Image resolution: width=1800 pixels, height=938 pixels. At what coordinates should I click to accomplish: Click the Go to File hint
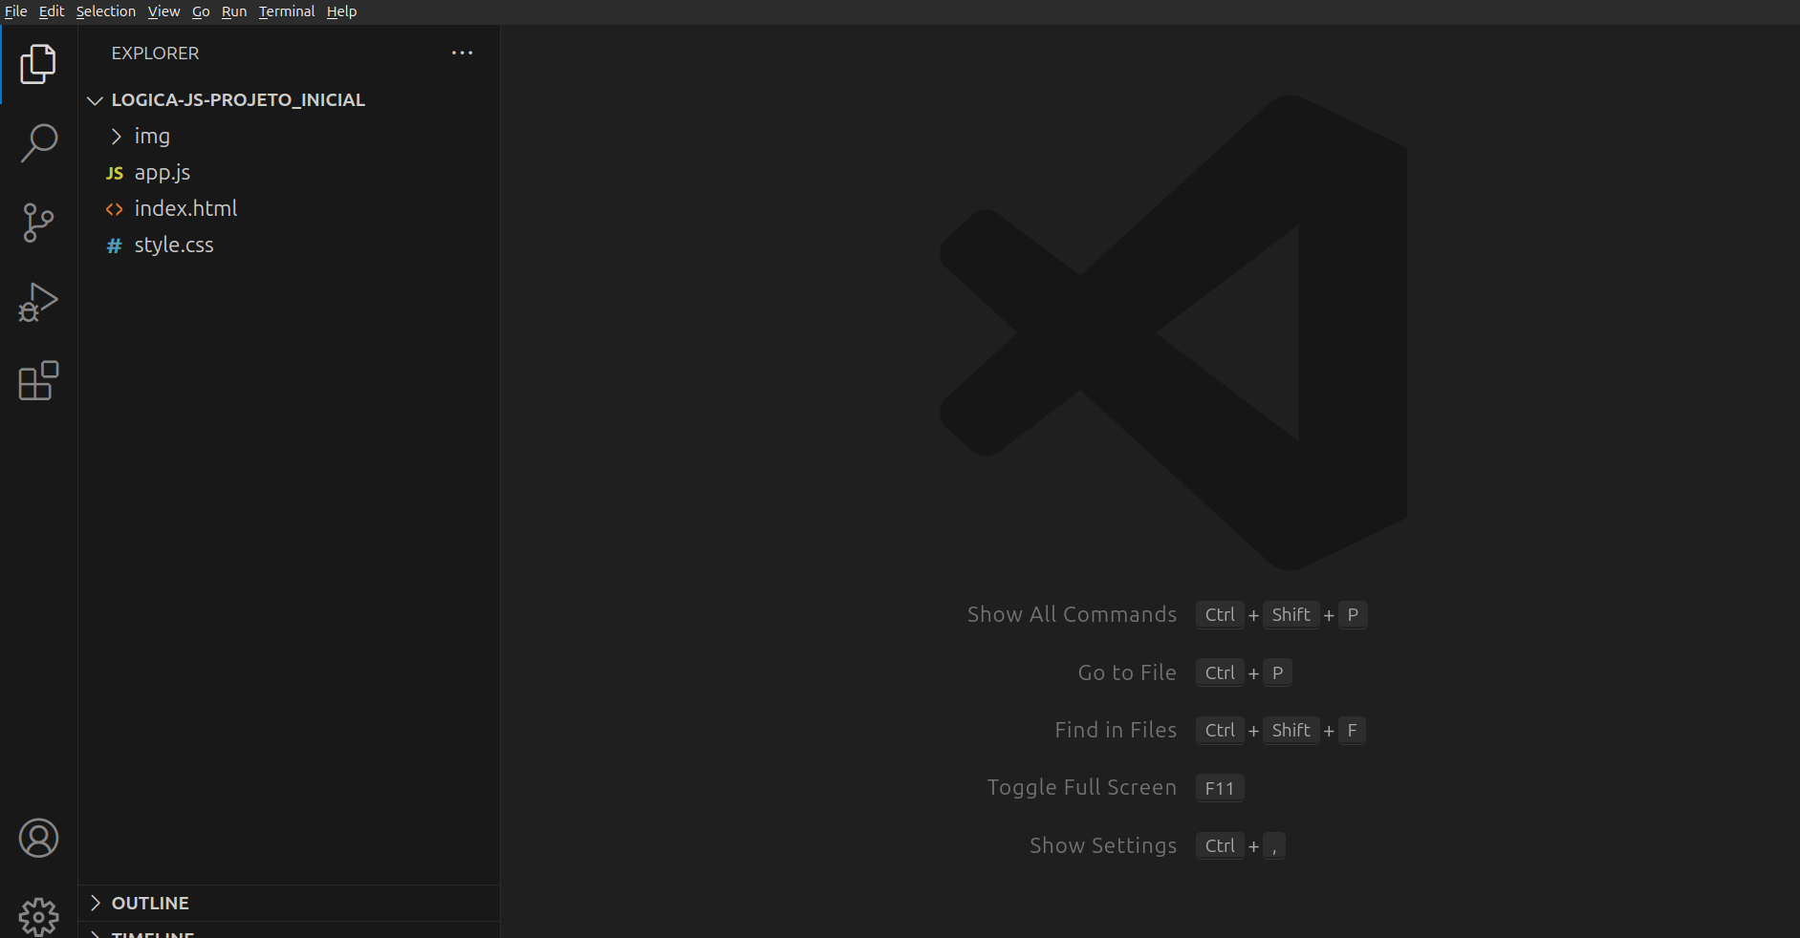[1127, 672]
